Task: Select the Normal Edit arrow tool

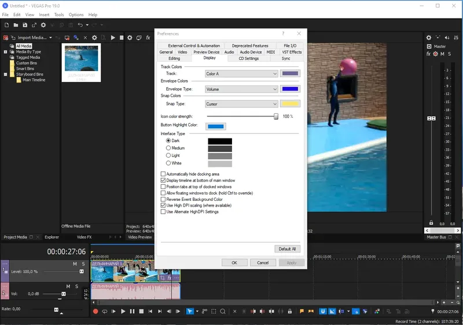Action: point(189,312)
